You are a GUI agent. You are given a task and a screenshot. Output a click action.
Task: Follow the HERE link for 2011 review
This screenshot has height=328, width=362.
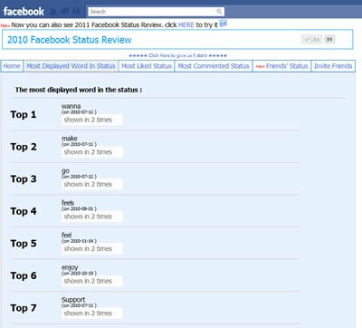tap(186, 24)
